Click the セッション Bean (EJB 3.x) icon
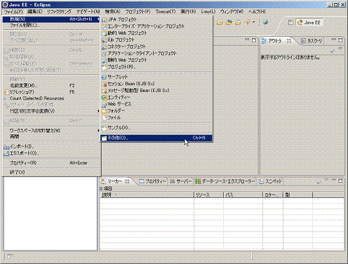 [104, 84]
